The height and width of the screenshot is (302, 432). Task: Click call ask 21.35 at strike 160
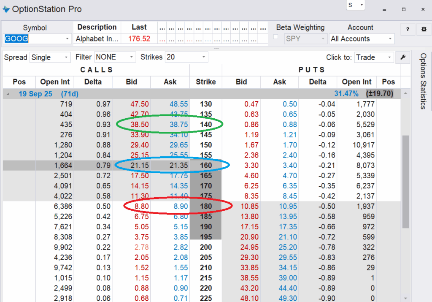pos(179,166)
